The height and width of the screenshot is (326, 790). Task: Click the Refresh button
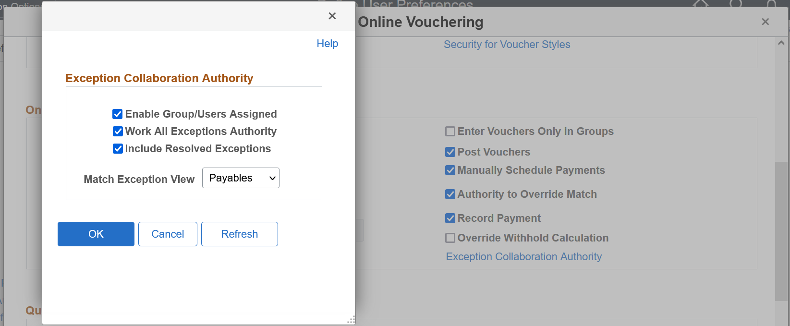239,234
